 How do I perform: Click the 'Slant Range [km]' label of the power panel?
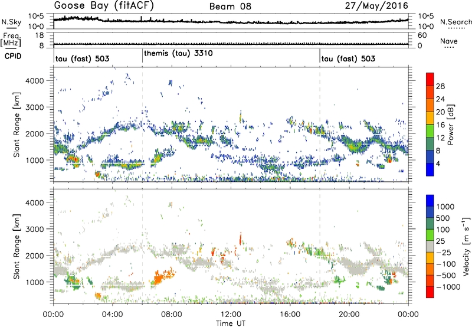pos(17,125)
